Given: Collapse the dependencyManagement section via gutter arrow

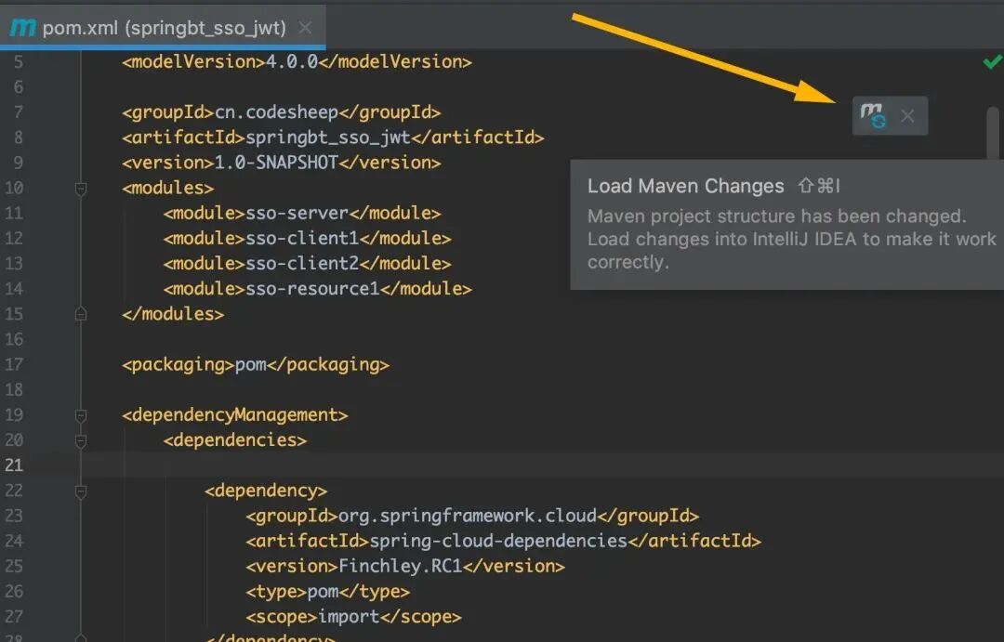Looking at the screenshot, I should [x=80, y=414].
